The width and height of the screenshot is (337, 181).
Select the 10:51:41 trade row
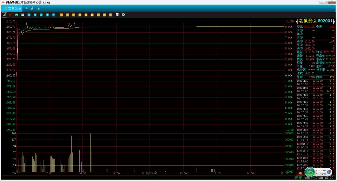click(315, 137)
